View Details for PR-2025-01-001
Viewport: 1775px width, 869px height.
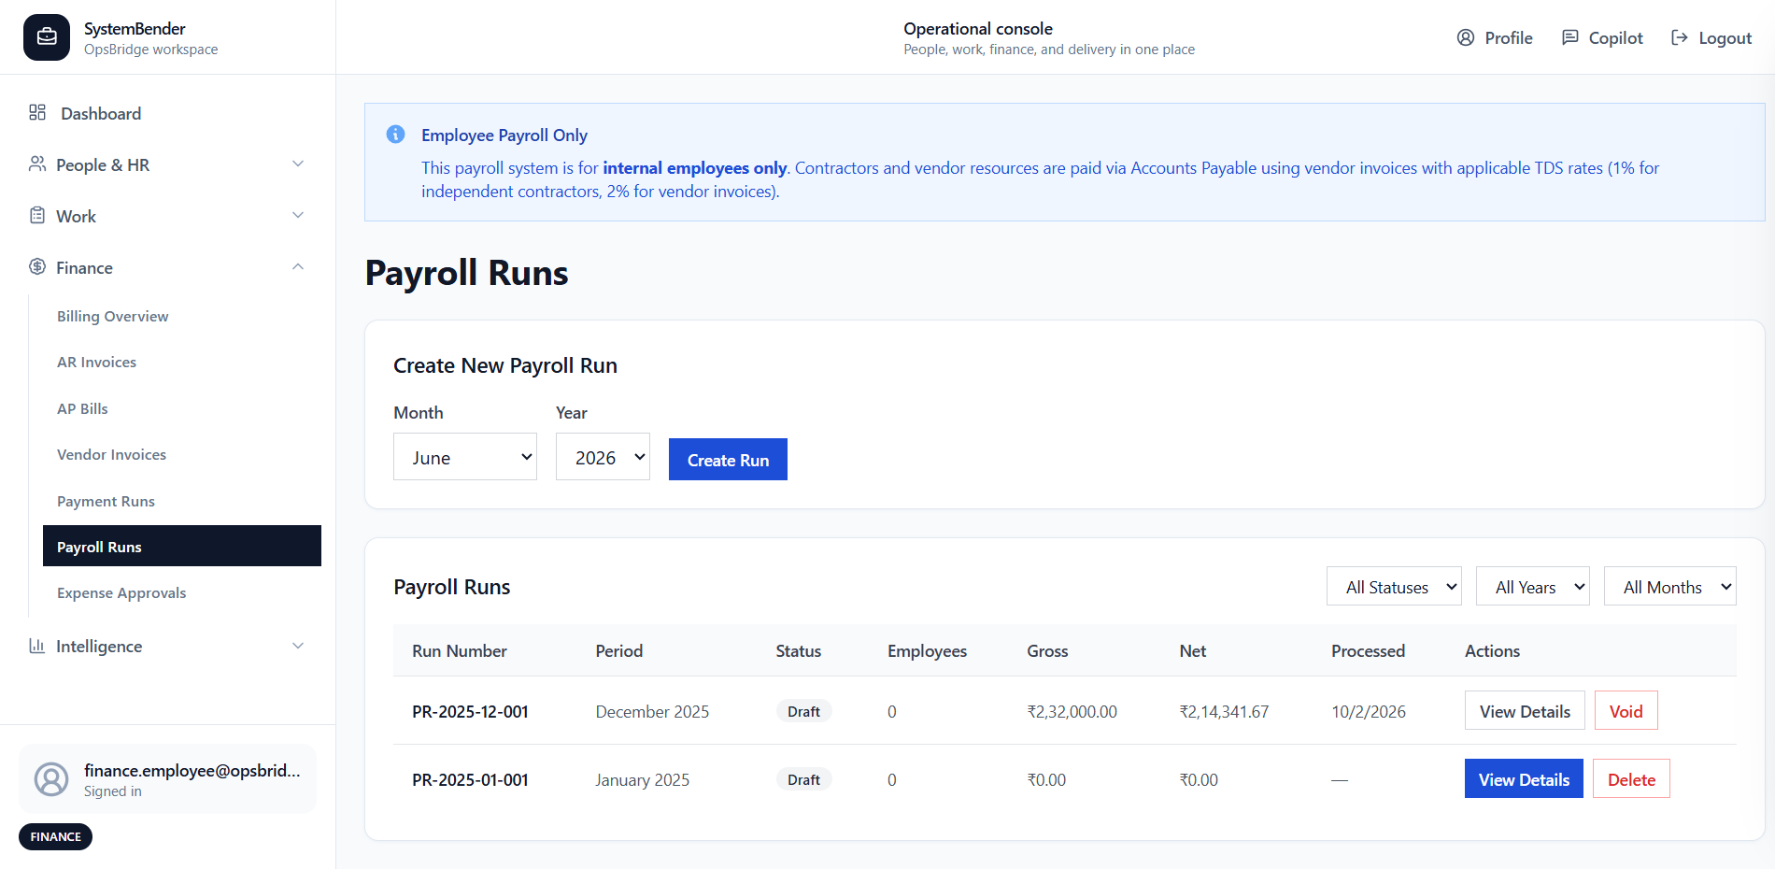coord(1524,779)
